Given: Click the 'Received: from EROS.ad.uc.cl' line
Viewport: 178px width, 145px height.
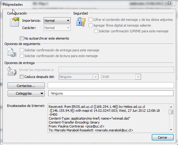Looking at the screenshot, I should click(x=97, y=107).
